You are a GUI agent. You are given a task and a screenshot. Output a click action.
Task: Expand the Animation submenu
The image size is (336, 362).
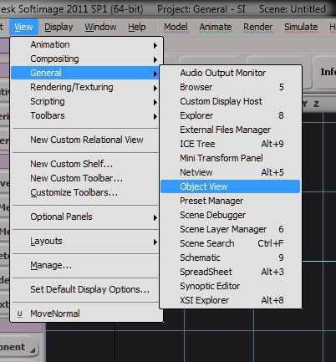[86, 44]
